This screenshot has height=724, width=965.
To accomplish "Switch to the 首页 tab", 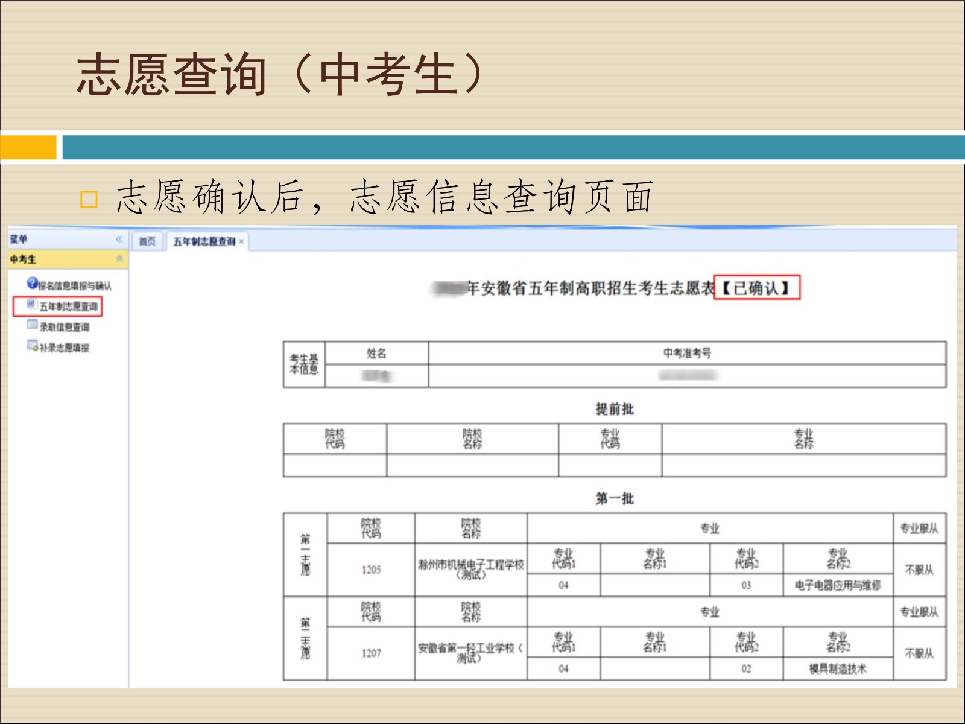I will pyautogui.click(x=147, y=241).
